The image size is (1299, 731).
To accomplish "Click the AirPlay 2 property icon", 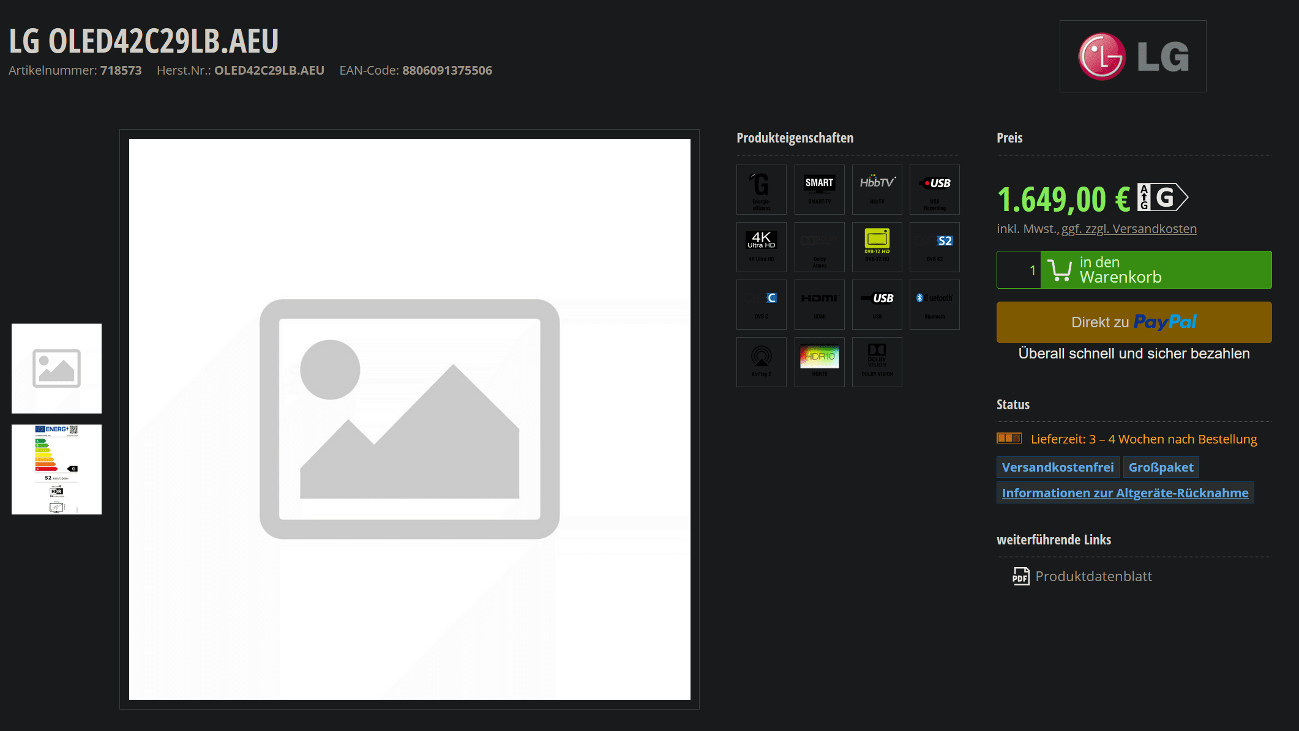I will click(761, 362).
